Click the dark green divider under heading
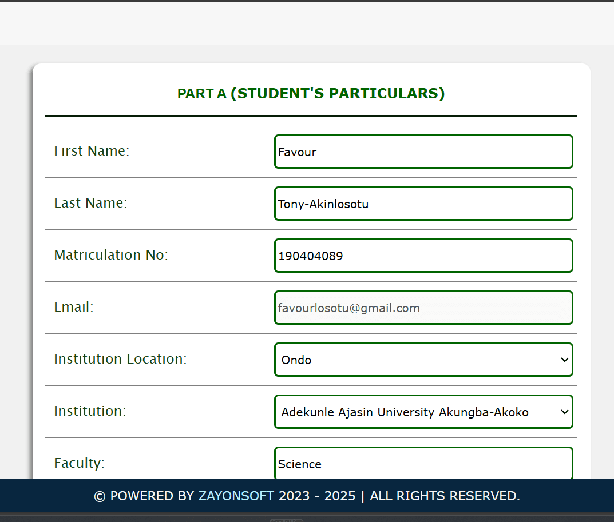 click(311, 116)
